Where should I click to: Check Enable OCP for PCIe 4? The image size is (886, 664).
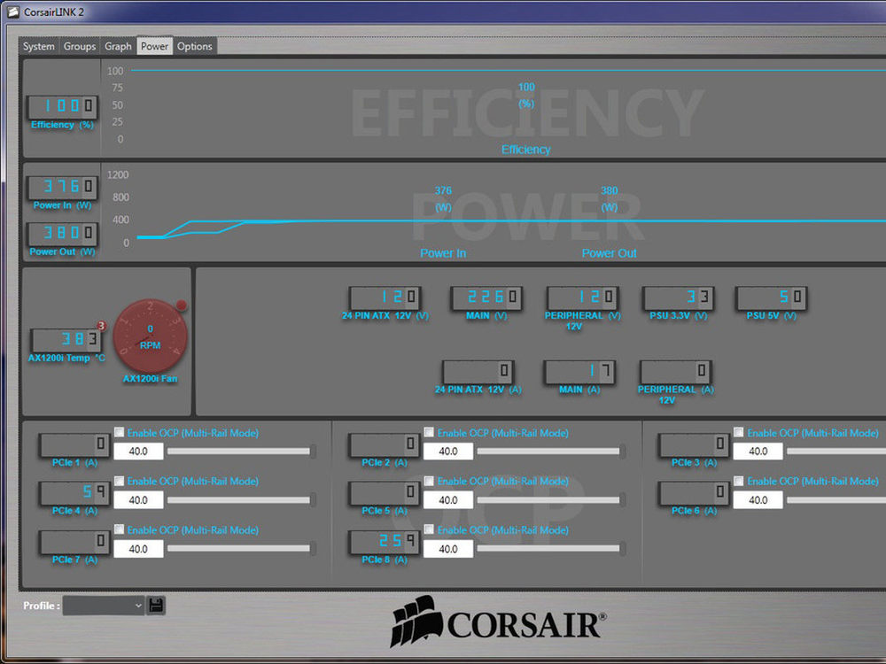(x=120, y=481)
